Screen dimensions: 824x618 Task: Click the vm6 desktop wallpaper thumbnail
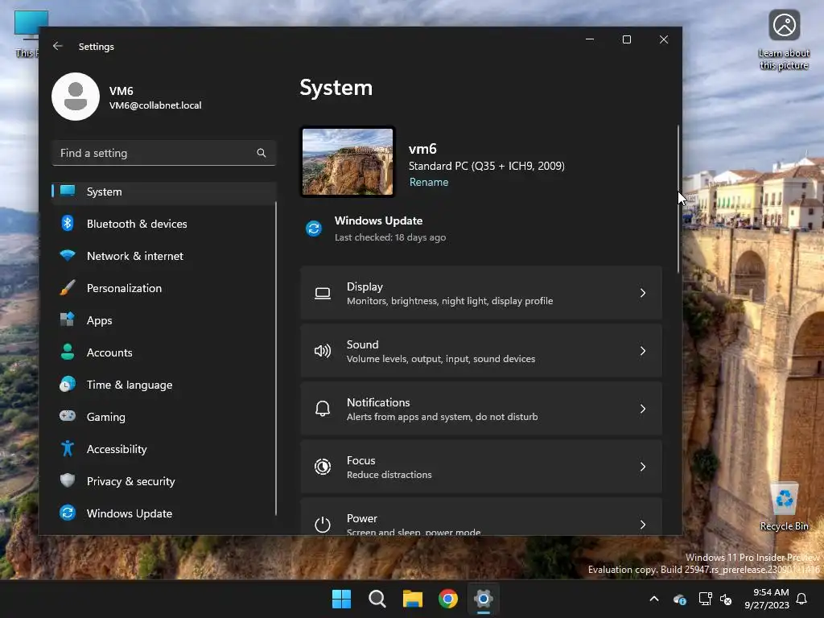coord(348,162)
